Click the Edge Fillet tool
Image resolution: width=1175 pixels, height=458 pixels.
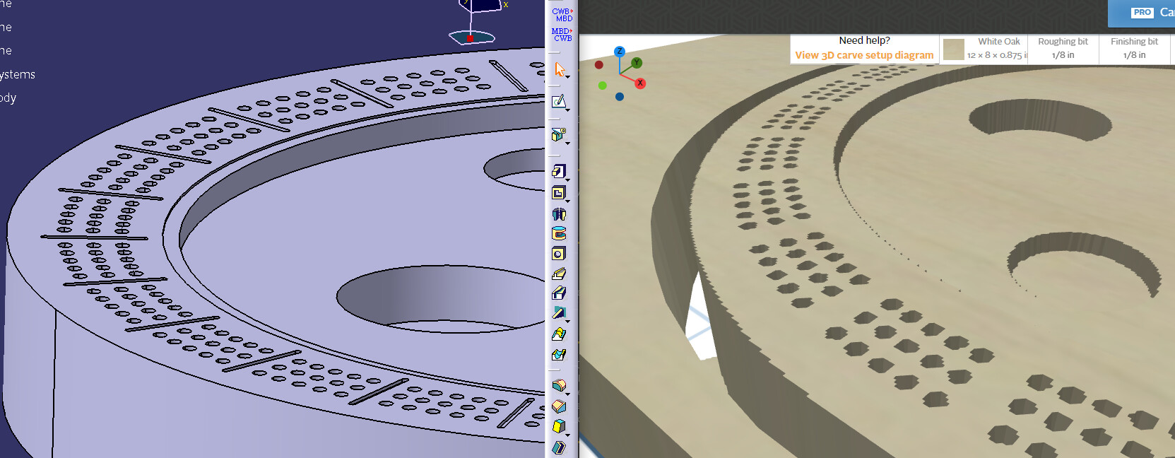point(559,385)
